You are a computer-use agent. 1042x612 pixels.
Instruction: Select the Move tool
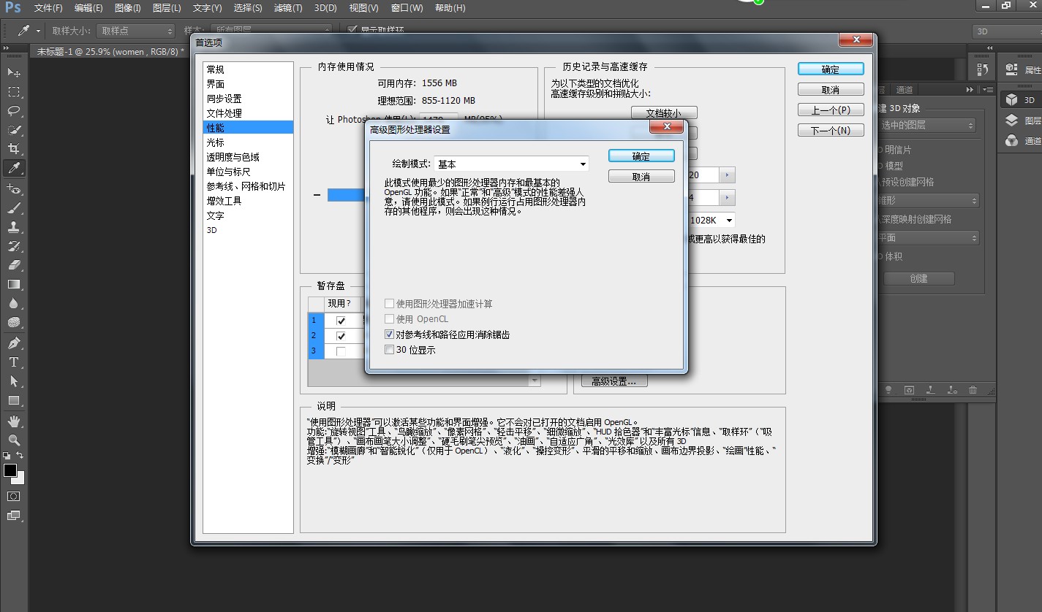tap(14, 73)
